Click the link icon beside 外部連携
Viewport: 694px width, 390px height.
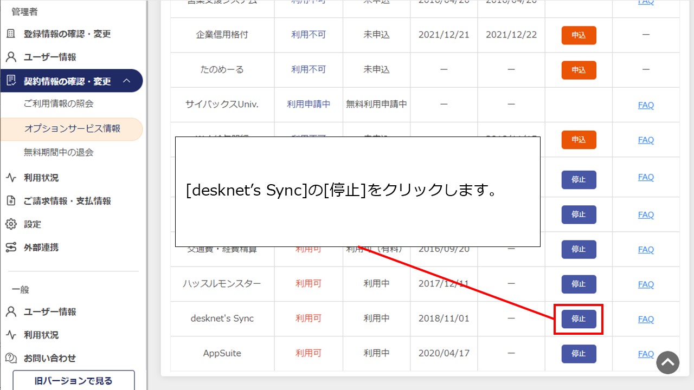coord(11,248)
